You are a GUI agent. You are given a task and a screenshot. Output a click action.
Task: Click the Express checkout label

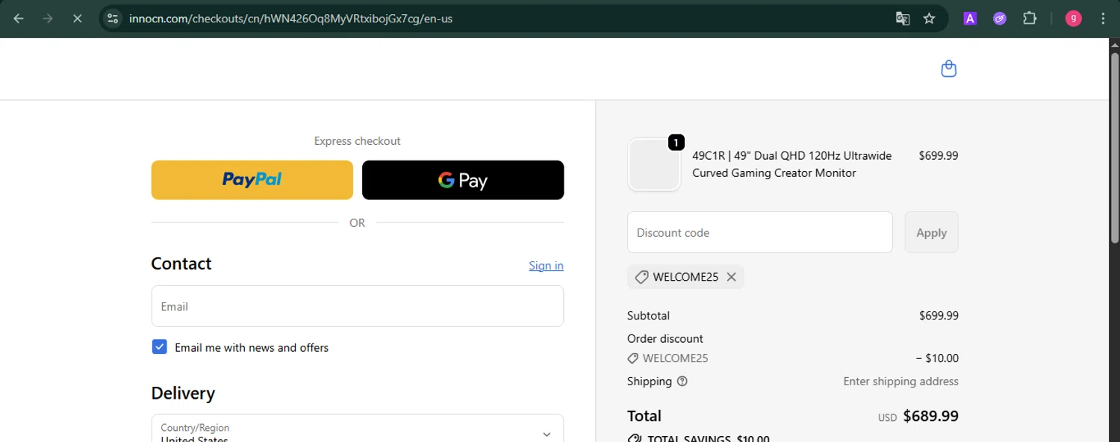(357, 141)
